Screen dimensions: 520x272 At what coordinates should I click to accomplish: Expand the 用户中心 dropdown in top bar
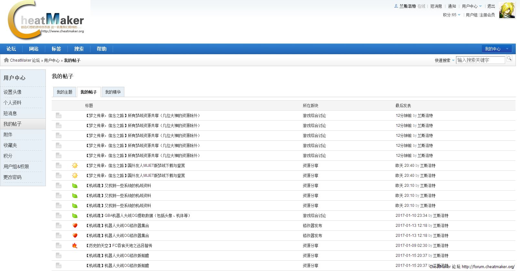click(x=472, y=6)
